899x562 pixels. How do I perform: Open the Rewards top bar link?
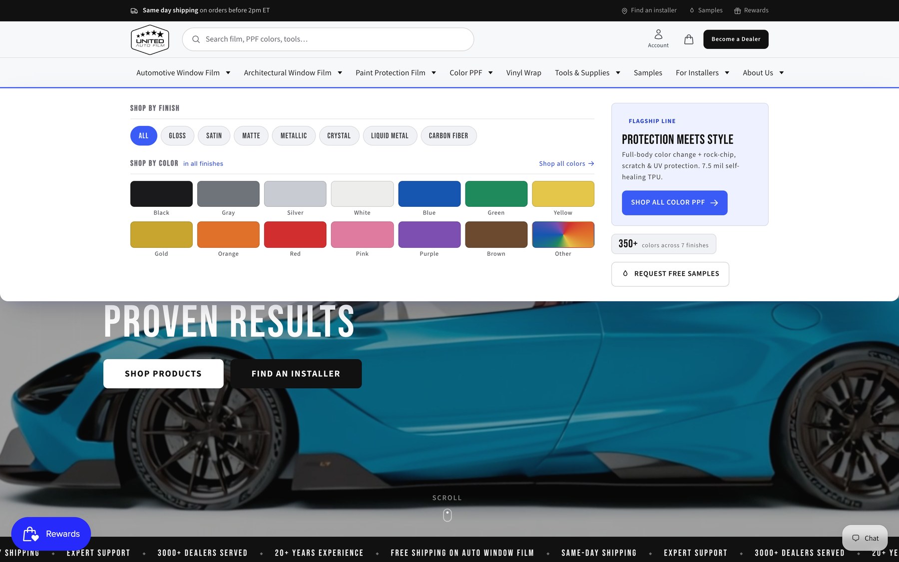point(751,10)
